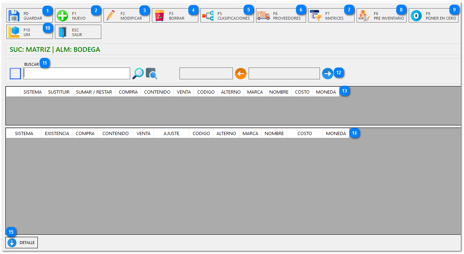Open Proveedores via the truck icon
The width and height of the screenshot is (464, 254).
point(264,16)
